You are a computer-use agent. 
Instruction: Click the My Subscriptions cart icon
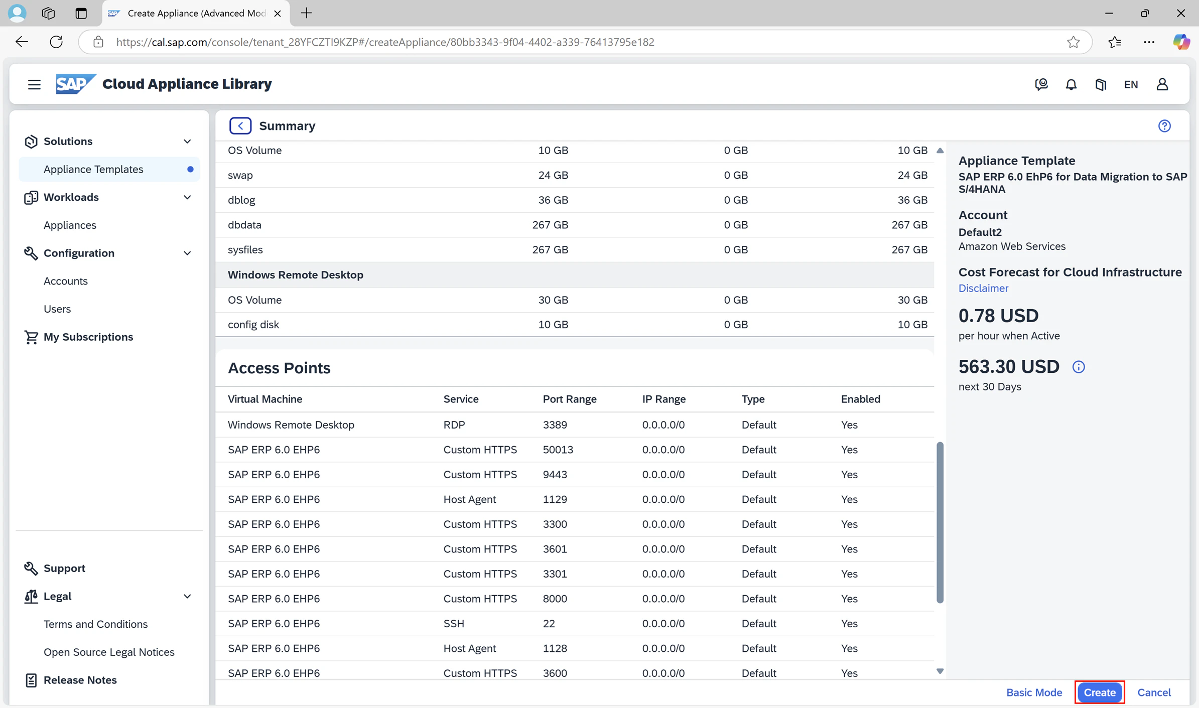tap(31, 337)
